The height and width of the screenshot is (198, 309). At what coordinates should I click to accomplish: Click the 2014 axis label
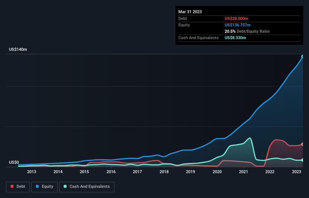click(x=58, y=172)
